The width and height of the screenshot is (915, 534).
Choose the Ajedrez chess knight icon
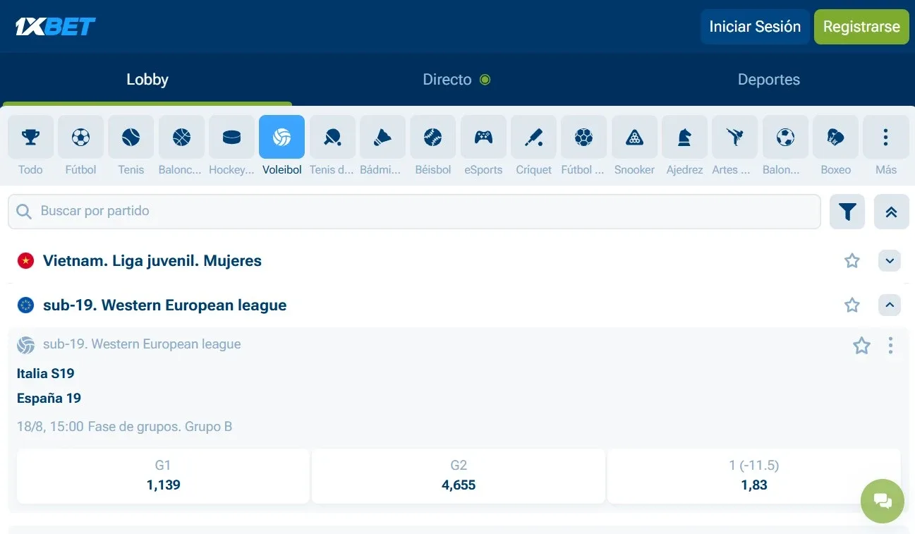pyautogui.click(x=684, y=137)
